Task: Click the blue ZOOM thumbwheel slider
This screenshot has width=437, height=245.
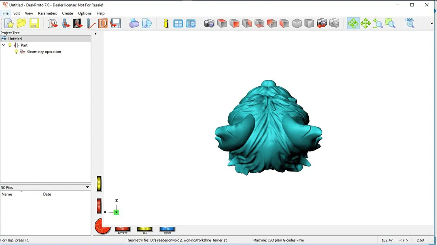Action: [x=167, y=229]
